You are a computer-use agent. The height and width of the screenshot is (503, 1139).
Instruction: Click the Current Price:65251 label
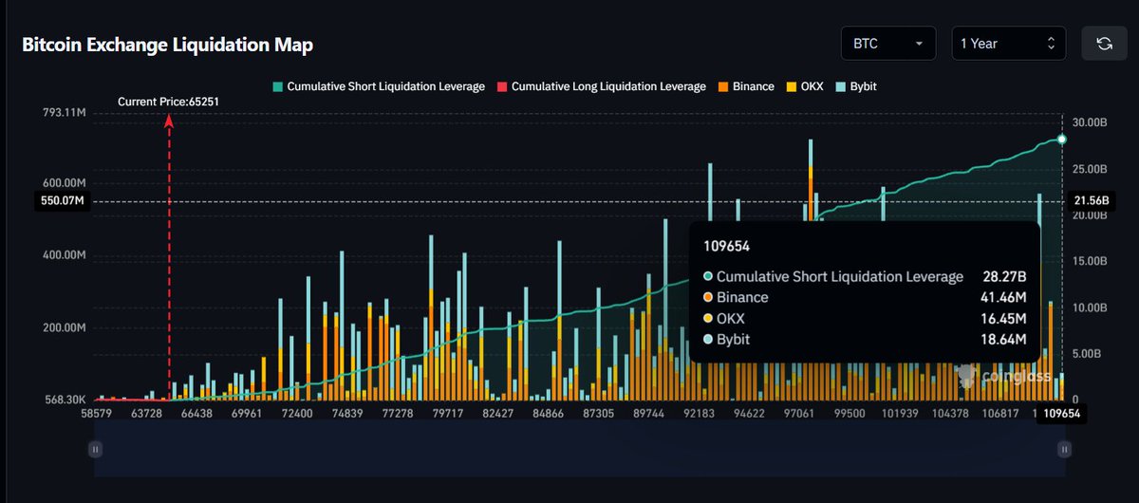(x=168, y=101)
